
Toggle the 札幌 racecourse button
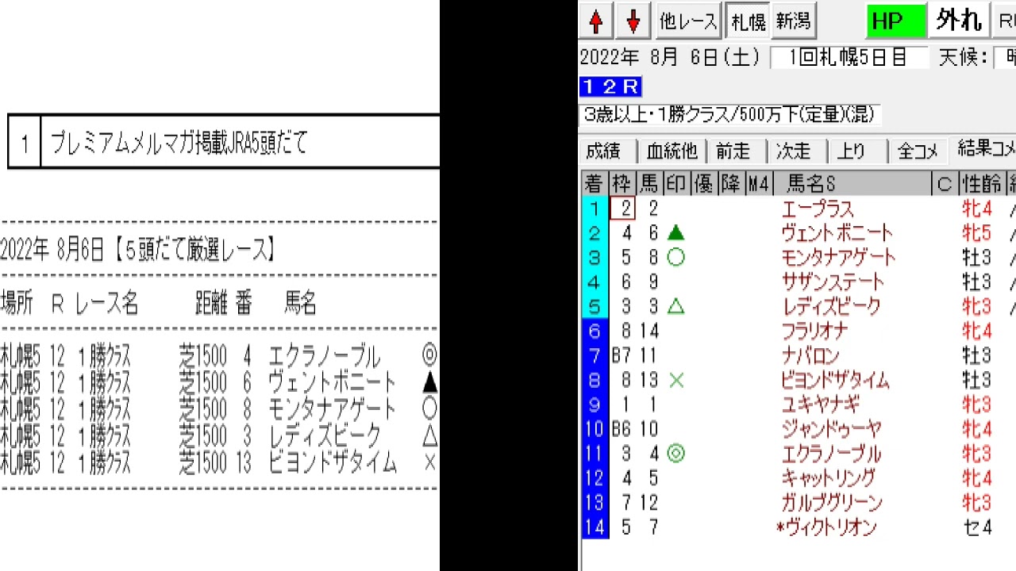coord(748,21)
